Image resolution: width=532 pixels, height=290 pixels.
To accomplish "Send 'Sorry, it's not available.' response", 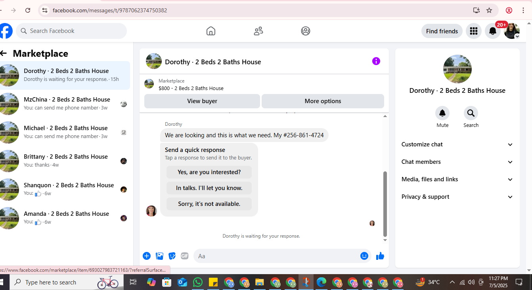I will pyautogui.click(x=209, y=204).
